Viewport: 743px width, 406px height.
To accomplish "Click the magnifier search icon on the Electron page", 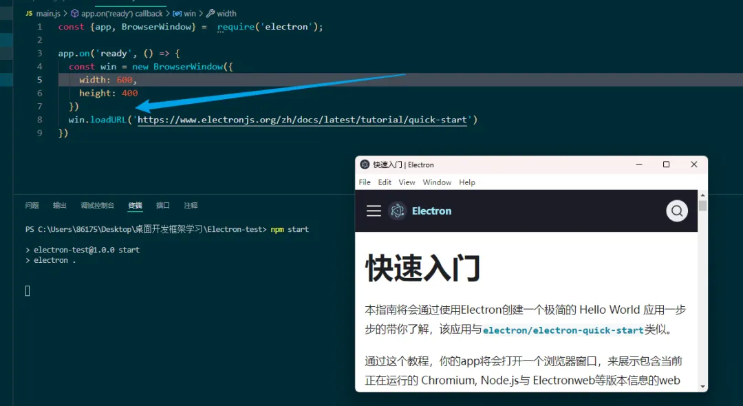I will 677,211.
